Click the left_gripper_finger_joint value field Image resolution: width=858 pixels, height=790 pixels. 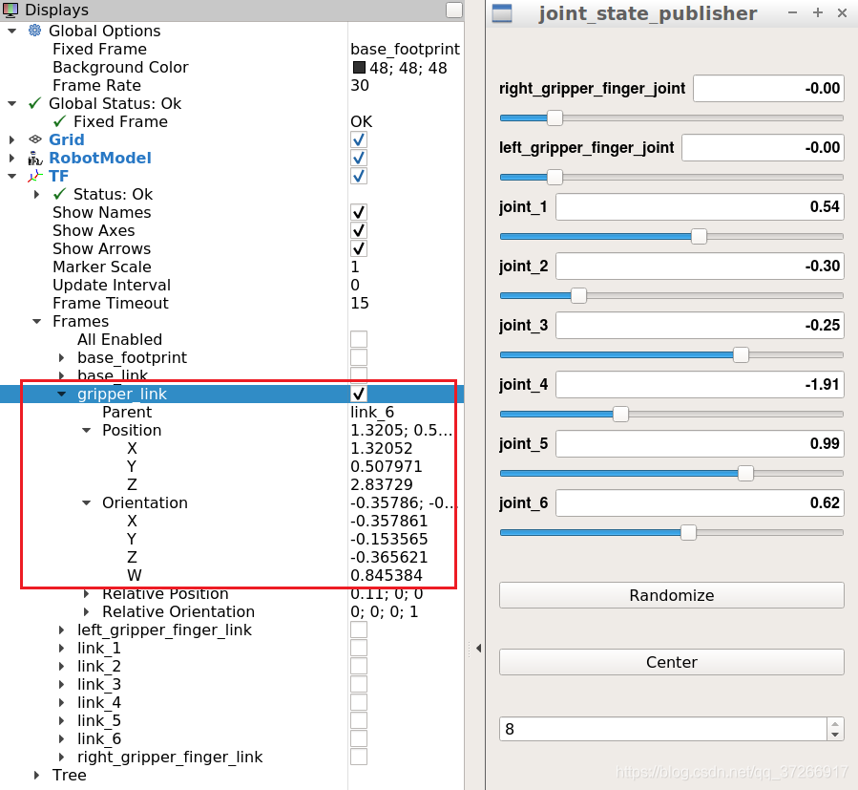click(x=763, y=148)
